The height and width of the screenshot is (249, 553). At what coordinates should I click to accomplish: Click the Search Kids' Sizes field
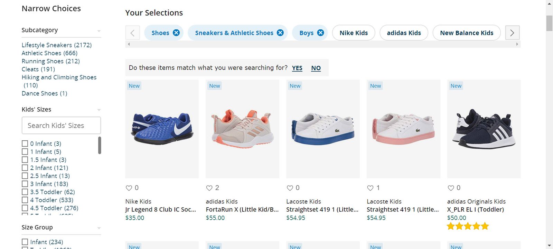(61, 126)
